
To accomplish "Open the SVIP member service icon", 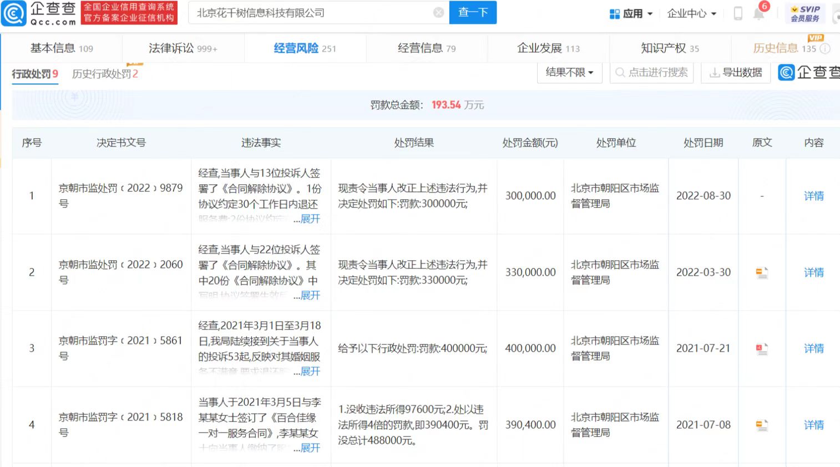I will (805, 13).
